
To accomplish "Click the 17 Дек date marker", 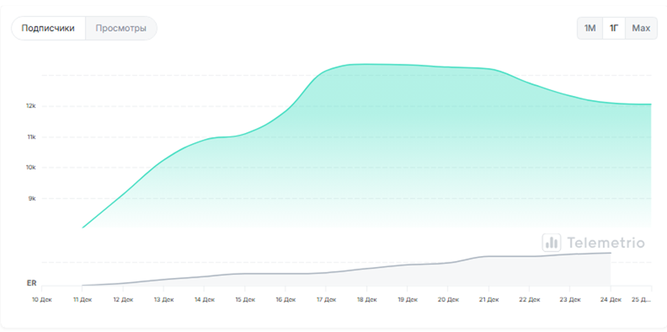I will tap(326, 299).
